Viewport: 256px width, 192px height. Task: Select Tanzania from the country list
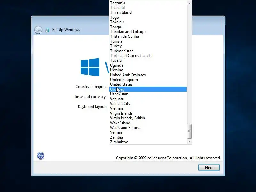click(x=148, y=3)
